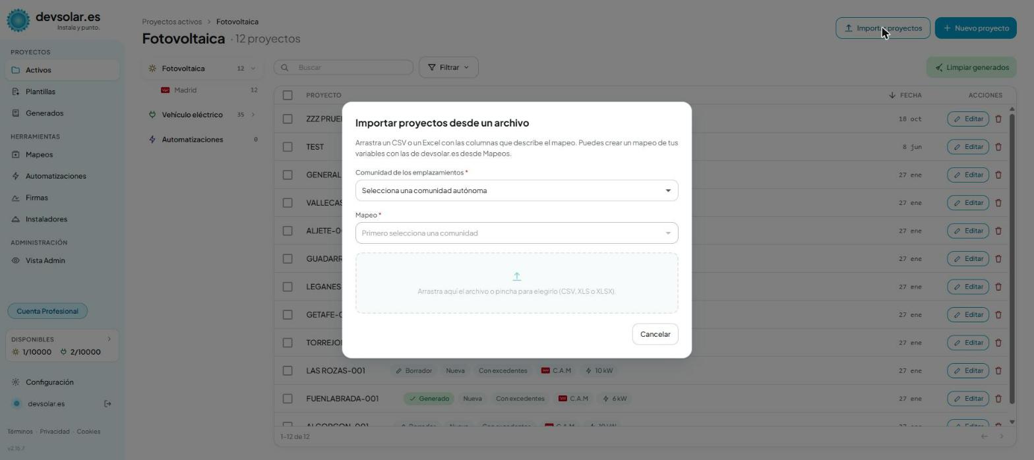Click the logout icon next to devsolar.es
The height and width of the screenshot is (460, 1034).
coord(108,404)
